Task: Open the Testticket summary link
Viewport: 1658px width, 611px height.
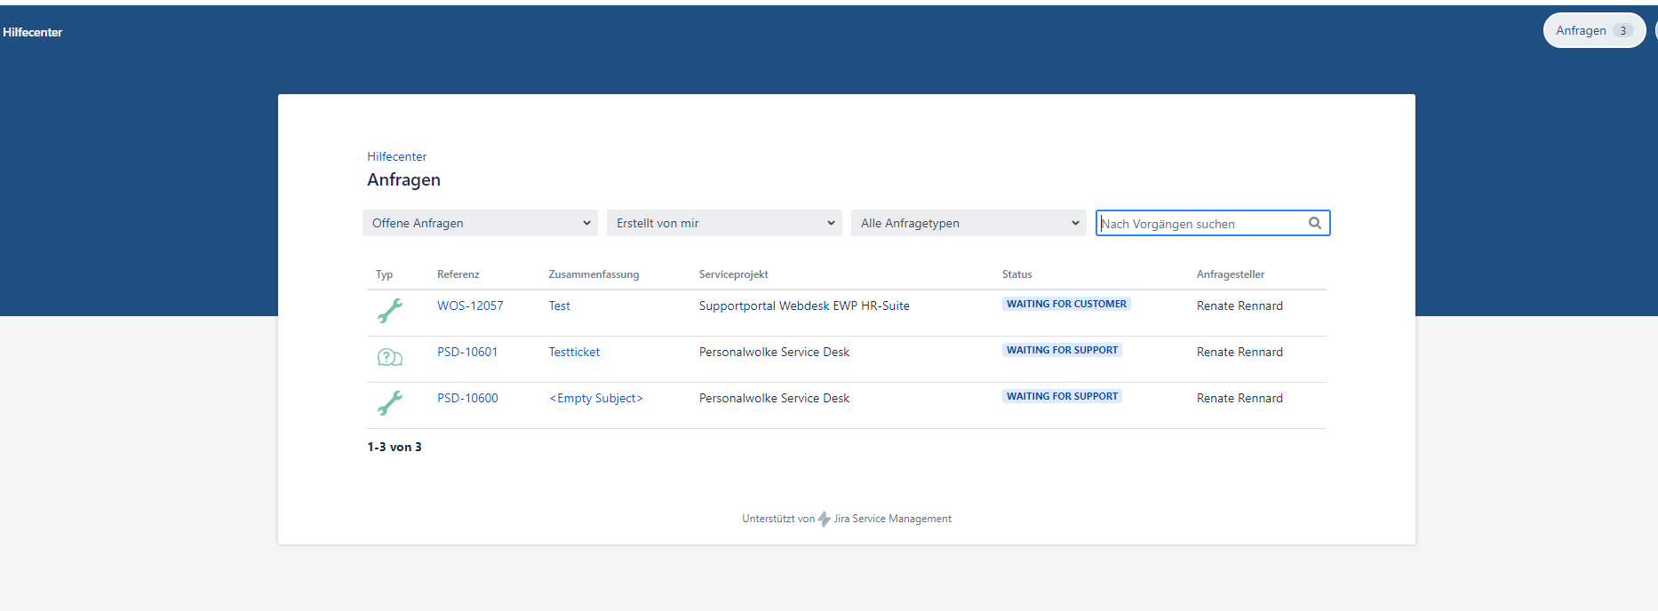Action: [574, 352]
